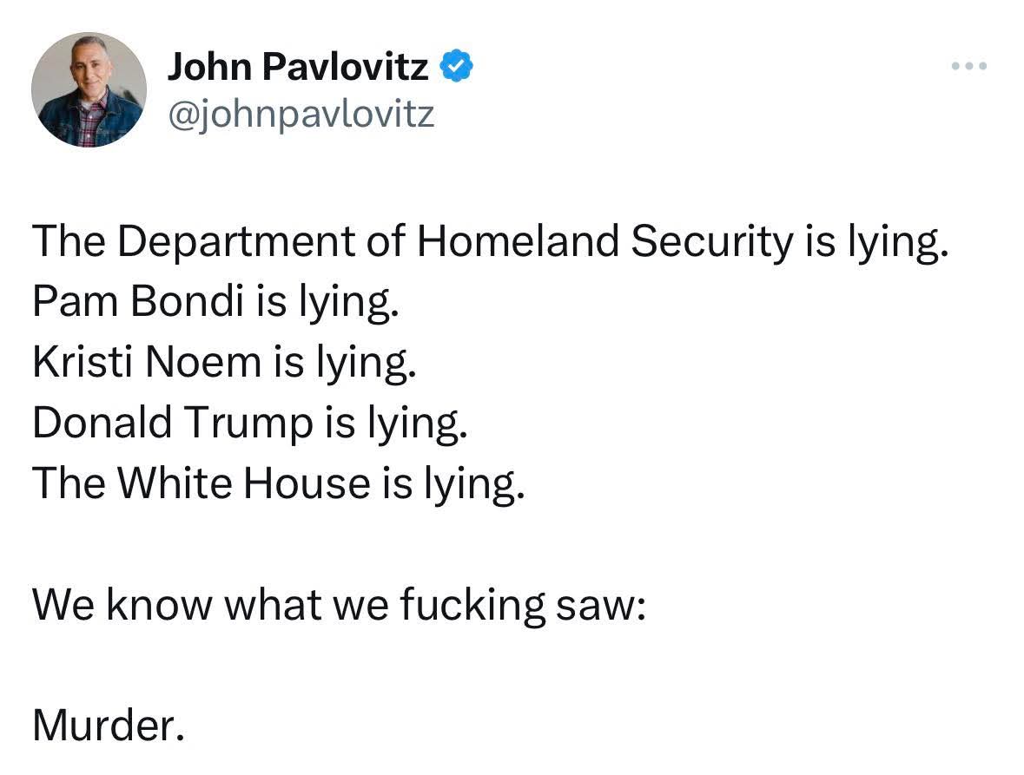Click the word 'saw:' in the tweet
Screen dimensions: 1024x775
point(601,606)
